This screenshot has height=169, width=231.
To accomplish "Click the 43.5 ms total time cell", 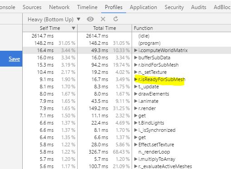I will (x=99, y=101).
